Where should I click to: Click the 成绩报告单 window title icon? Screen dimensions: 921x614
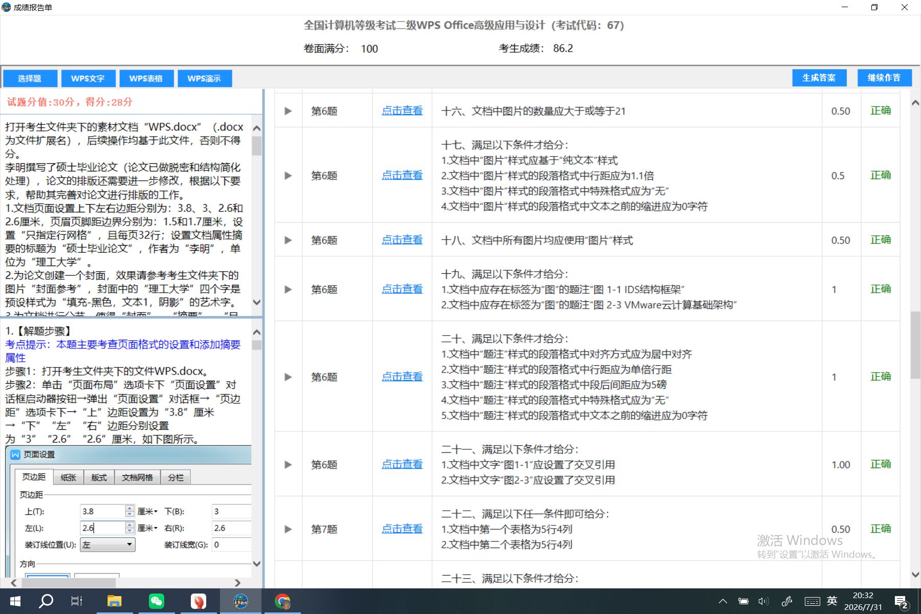point(6,7)
